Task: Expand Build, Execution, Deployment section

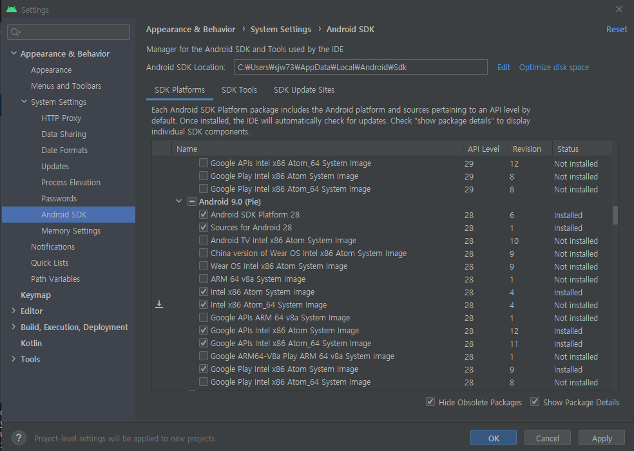Action: [x=14, y=327]
